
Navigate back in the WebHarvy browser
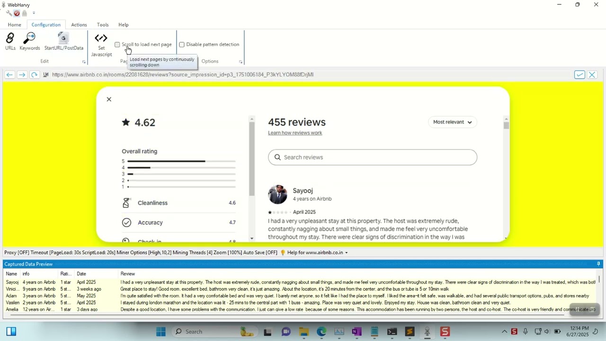9,75
